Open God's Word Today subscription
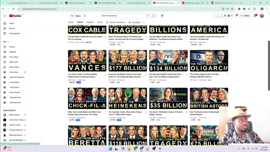270x152 pixels. pyautogui.click(x=16, y=120)
